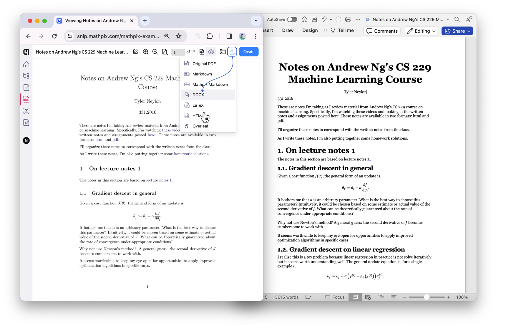This screenshot has width=511, height=329.
Task: Zoom in on the PDF document
Action: point(146,51)
